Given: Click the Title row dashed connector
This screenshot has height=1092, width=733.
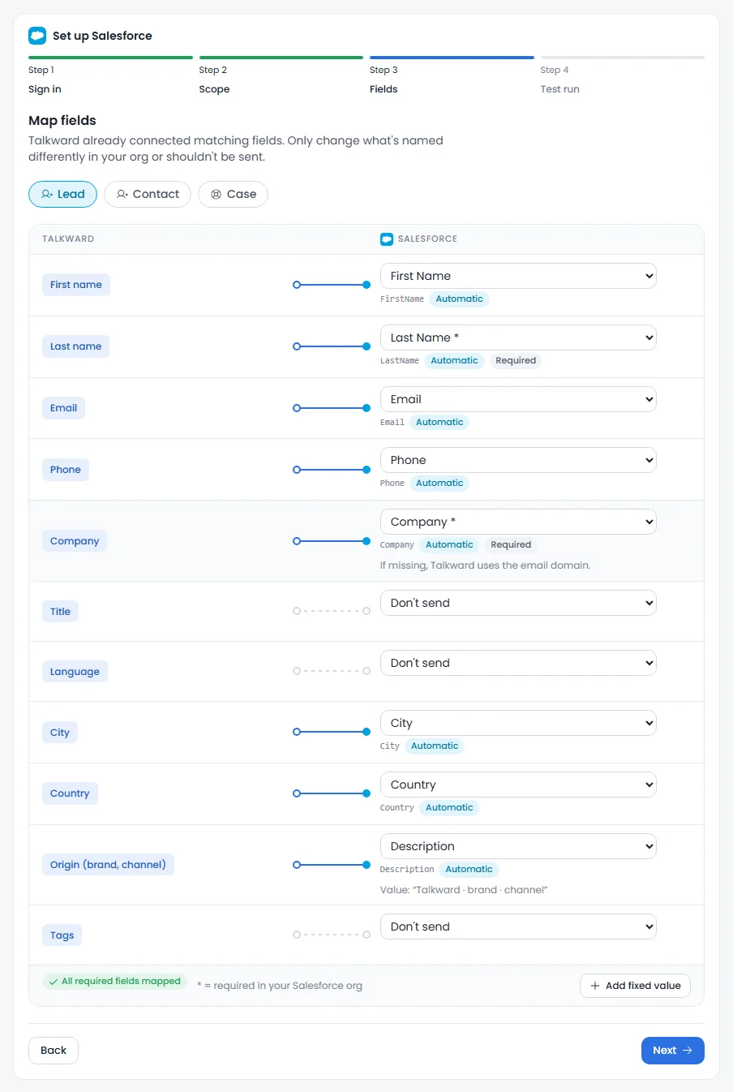Looking at the screenshot, I should click(332, 611).
